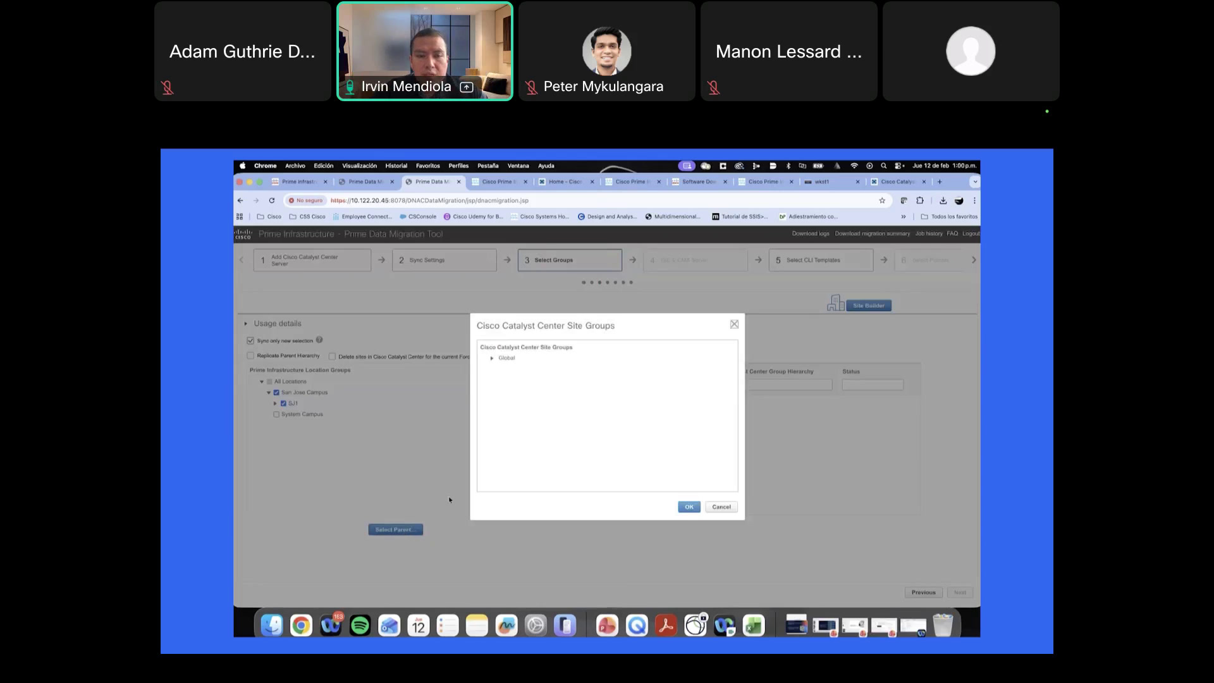Expand the Usage details section
Screen dimensions: 1214x683
point(246,324)
